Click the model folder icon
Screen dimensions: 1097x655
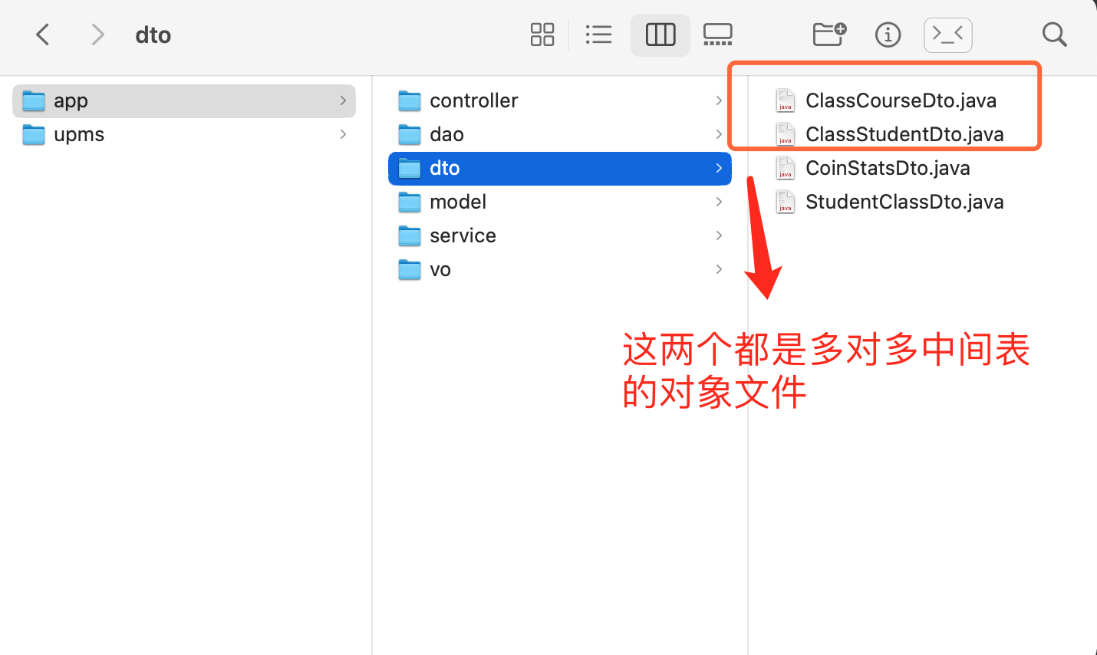[x=410, y=202]
